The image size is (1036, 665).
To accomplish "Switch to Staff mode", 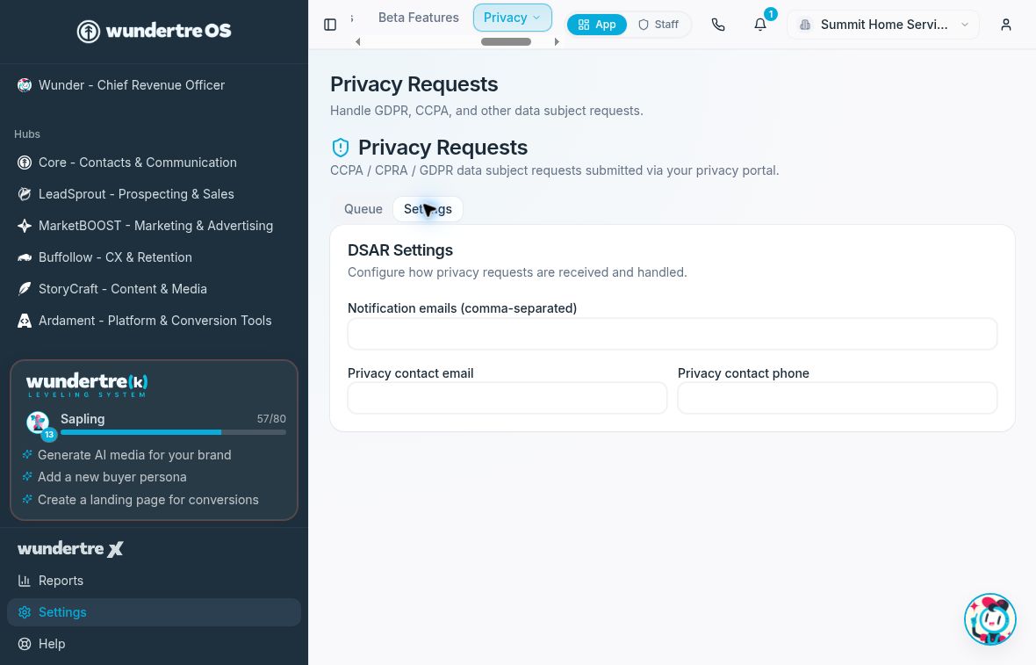I will point(658,25).
